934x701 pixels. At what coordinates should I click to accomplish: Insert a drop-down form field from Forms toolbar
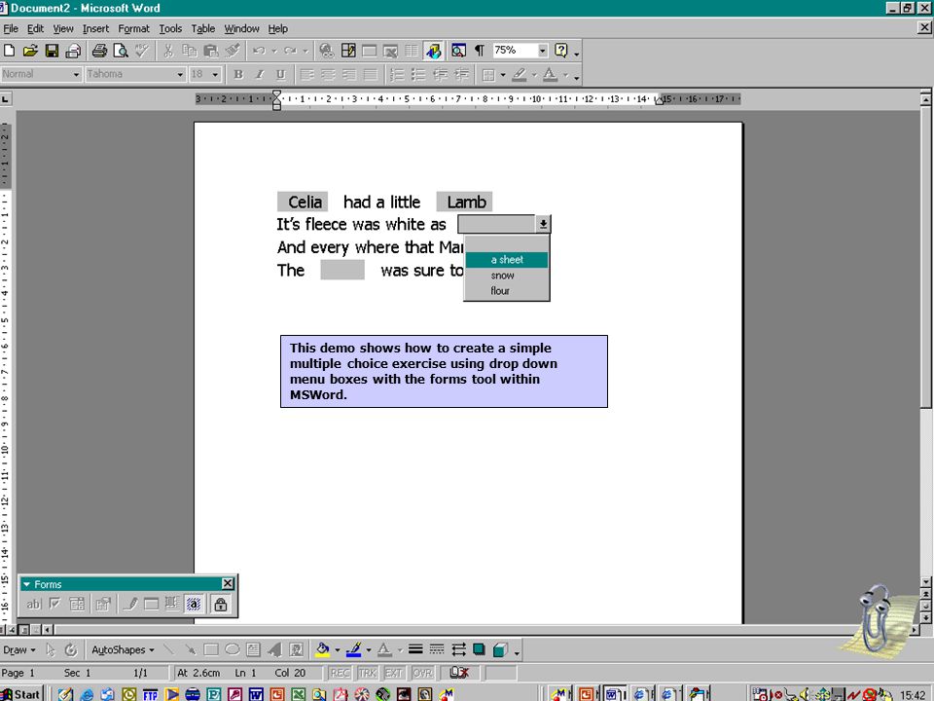77,605
